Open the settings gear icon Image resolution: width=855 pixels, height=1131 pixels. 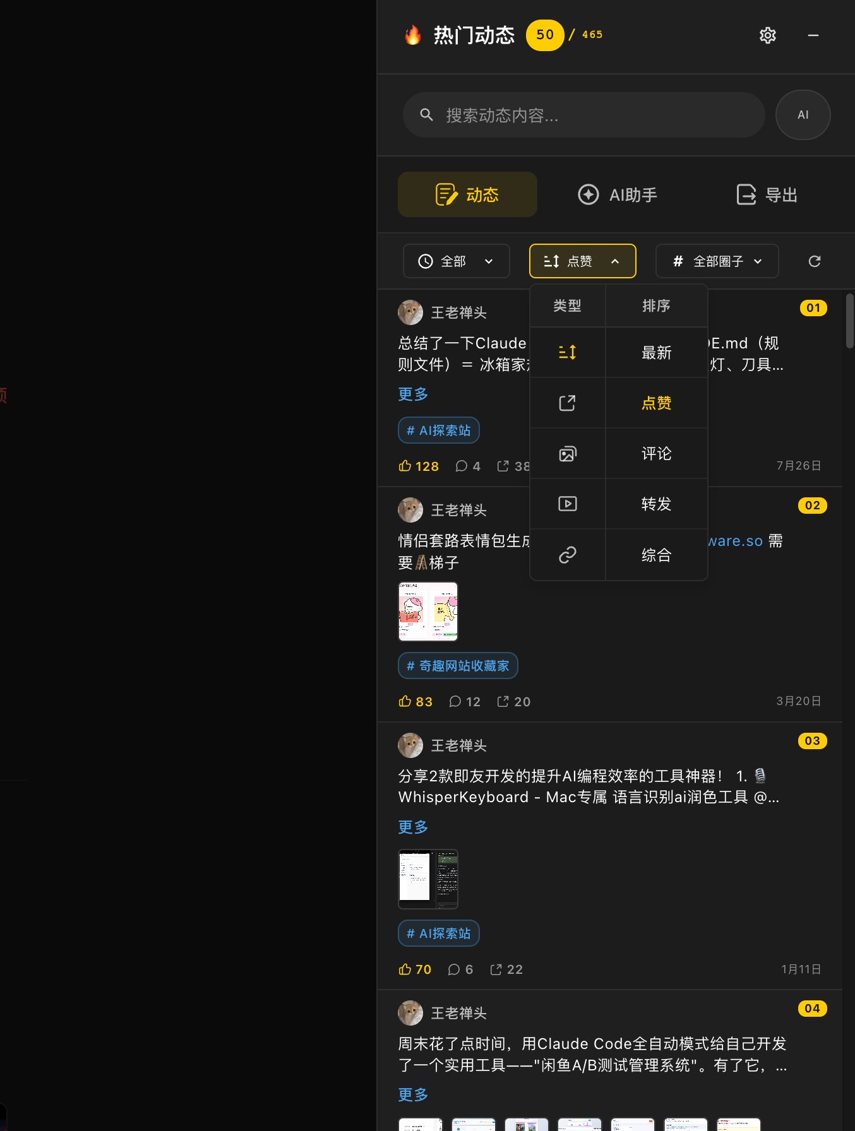coord(767,35)
